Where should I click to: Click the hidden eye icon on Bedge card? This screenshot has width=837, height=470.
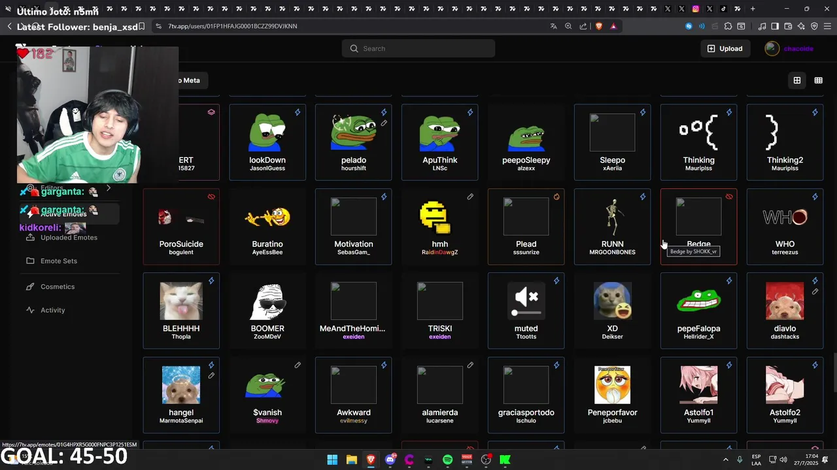click(729, 196)
